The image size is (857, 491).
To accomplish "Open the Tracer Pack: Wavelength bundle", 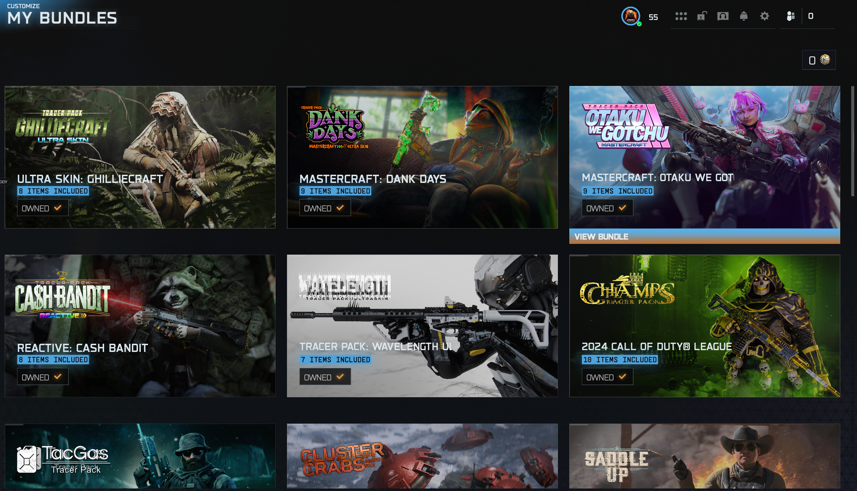I will (422, 326).
